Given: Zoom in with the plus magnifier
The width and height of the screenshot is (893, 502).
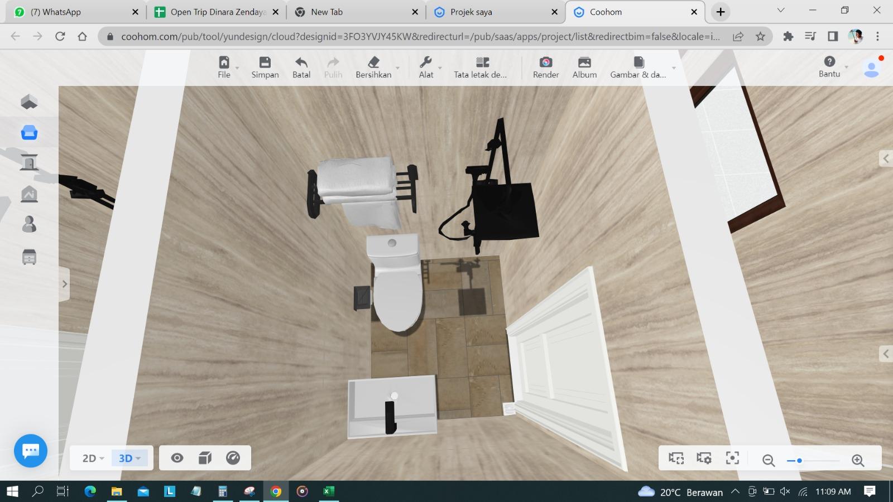Looking at the screenshot, I should pos(858,460).
